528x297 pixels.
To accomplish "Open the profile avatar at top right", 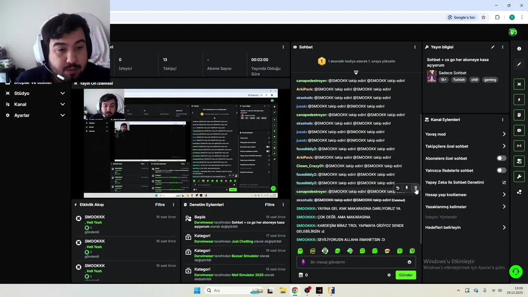I will pos(513,32).
